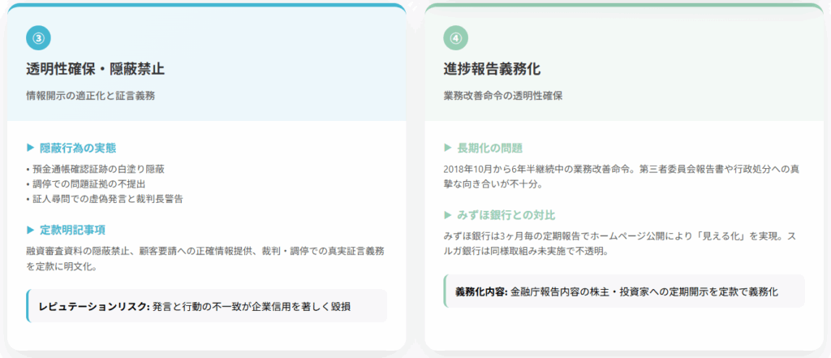Click the arrow beside 隠蔽行為の実態
Image resolution: width=831 pixels, height=358 pixels.
click(30, 148)
